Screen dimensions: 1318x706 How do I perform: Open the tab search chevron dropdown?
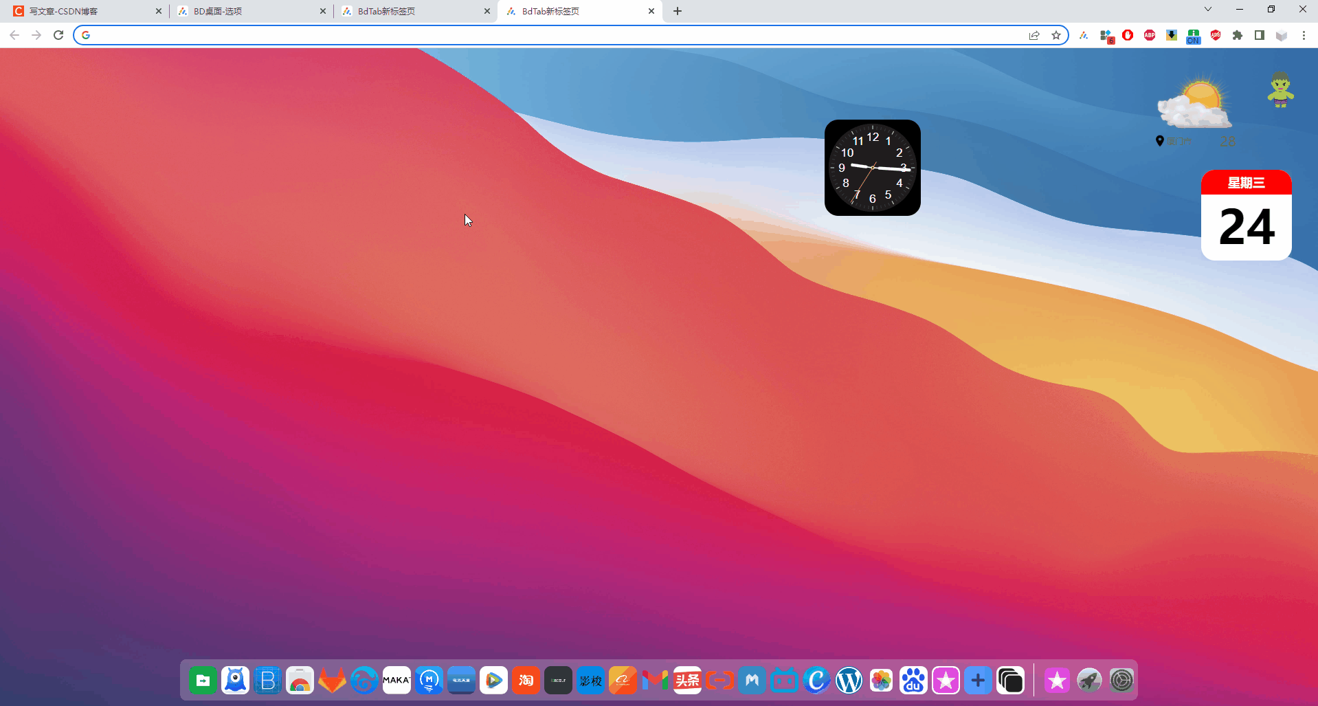1207,9
